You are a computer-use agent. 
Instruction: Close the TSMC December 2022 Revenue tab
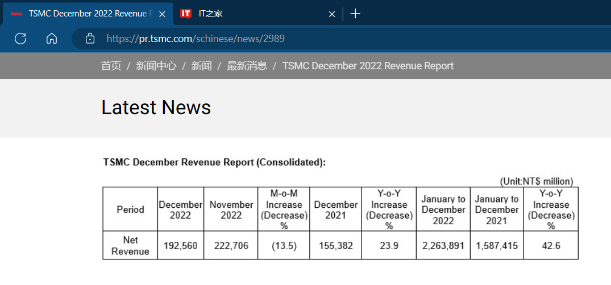tap(162, 14)
